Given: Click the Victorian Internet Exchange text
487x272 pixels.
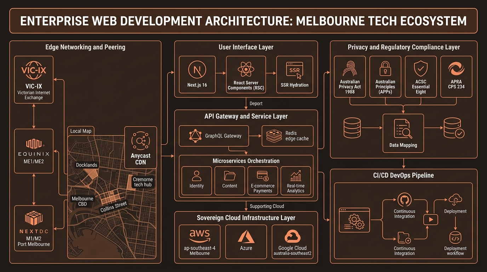Looking at the screenshot, I should [x=34, y=95].
